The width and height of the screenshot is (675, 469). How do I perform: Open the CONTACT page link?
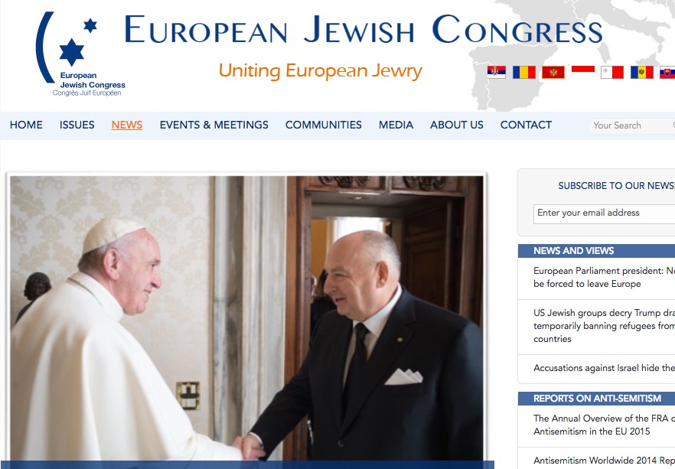[526, 125]
